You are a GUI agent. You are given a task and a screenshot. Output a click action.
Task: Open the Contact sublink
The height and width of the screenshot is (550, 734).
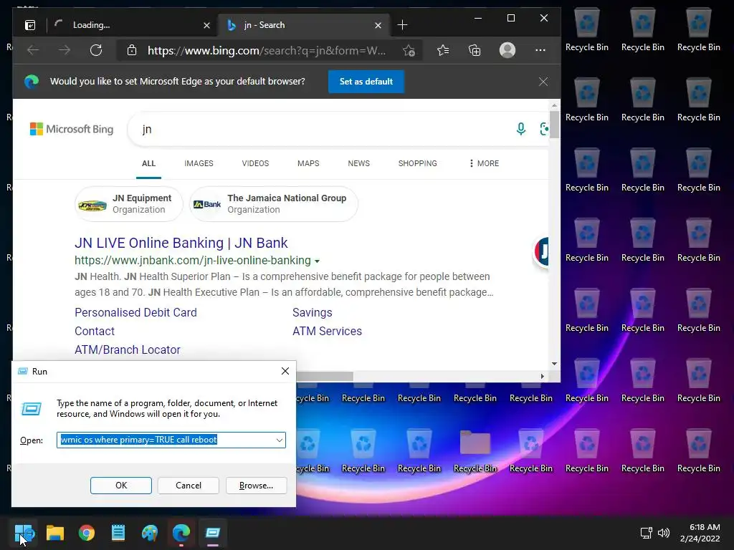coord(95,331)
